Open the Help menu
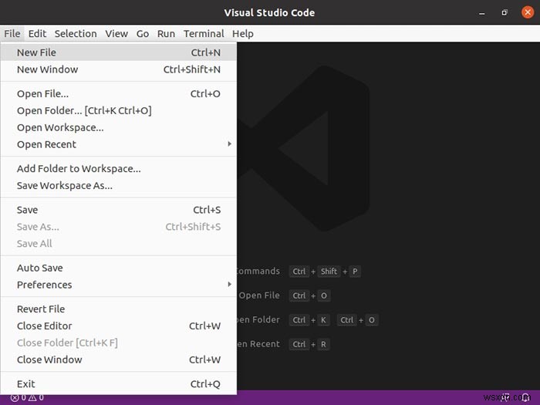This screenshot has width=540, height=405. pos(243,33)
